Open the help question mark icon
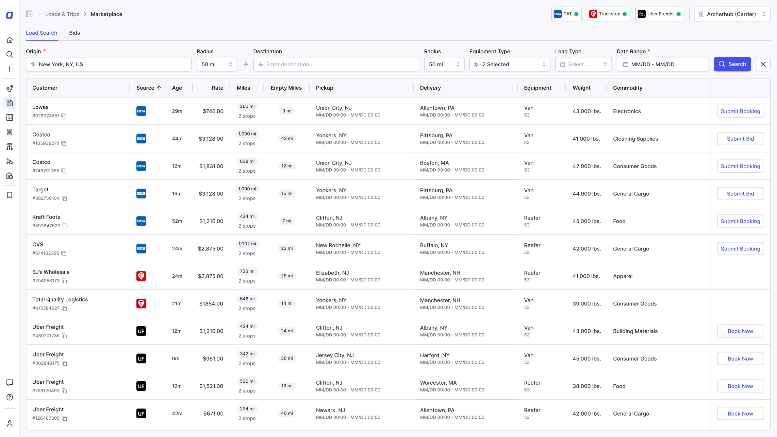Image resolution: width=777 pixels, height=437 pixels. point(10,397)
